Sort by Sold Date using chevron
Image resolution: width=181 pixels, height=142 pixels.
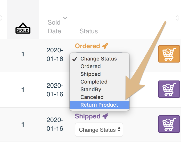(x=65, y=18)
